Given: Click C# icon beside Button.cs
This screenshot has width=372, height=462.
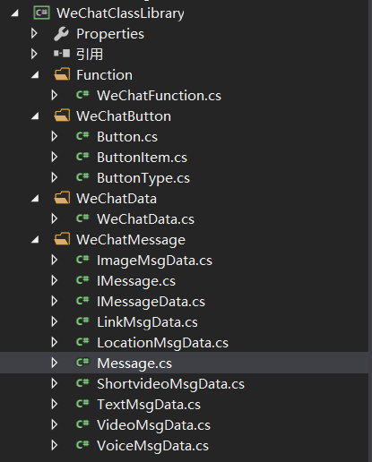Looking at the screenshot, I should (x=82, y=136).
